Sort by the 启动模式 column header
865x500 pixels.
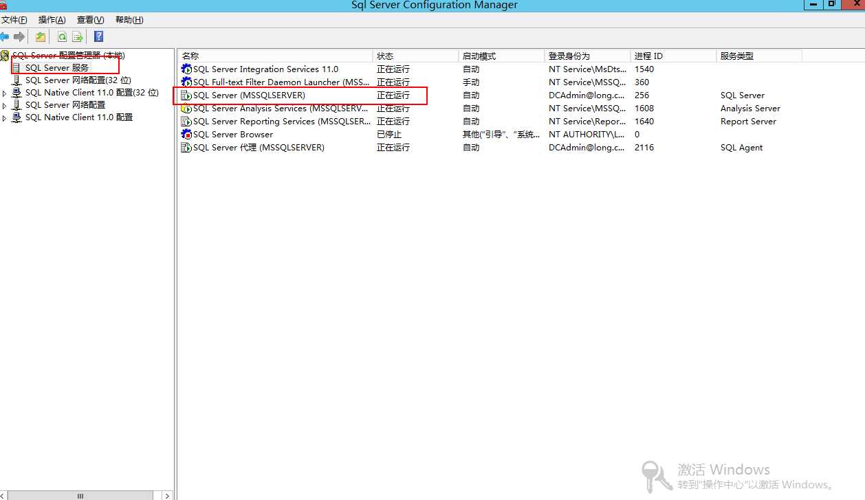501,56
